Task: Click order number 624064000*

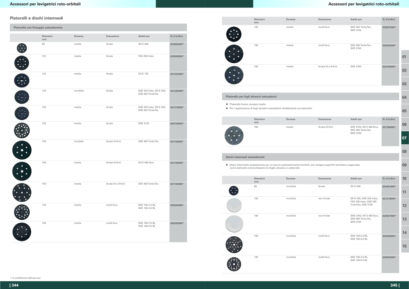Action: pyautogui.click(x=177, y=44)
